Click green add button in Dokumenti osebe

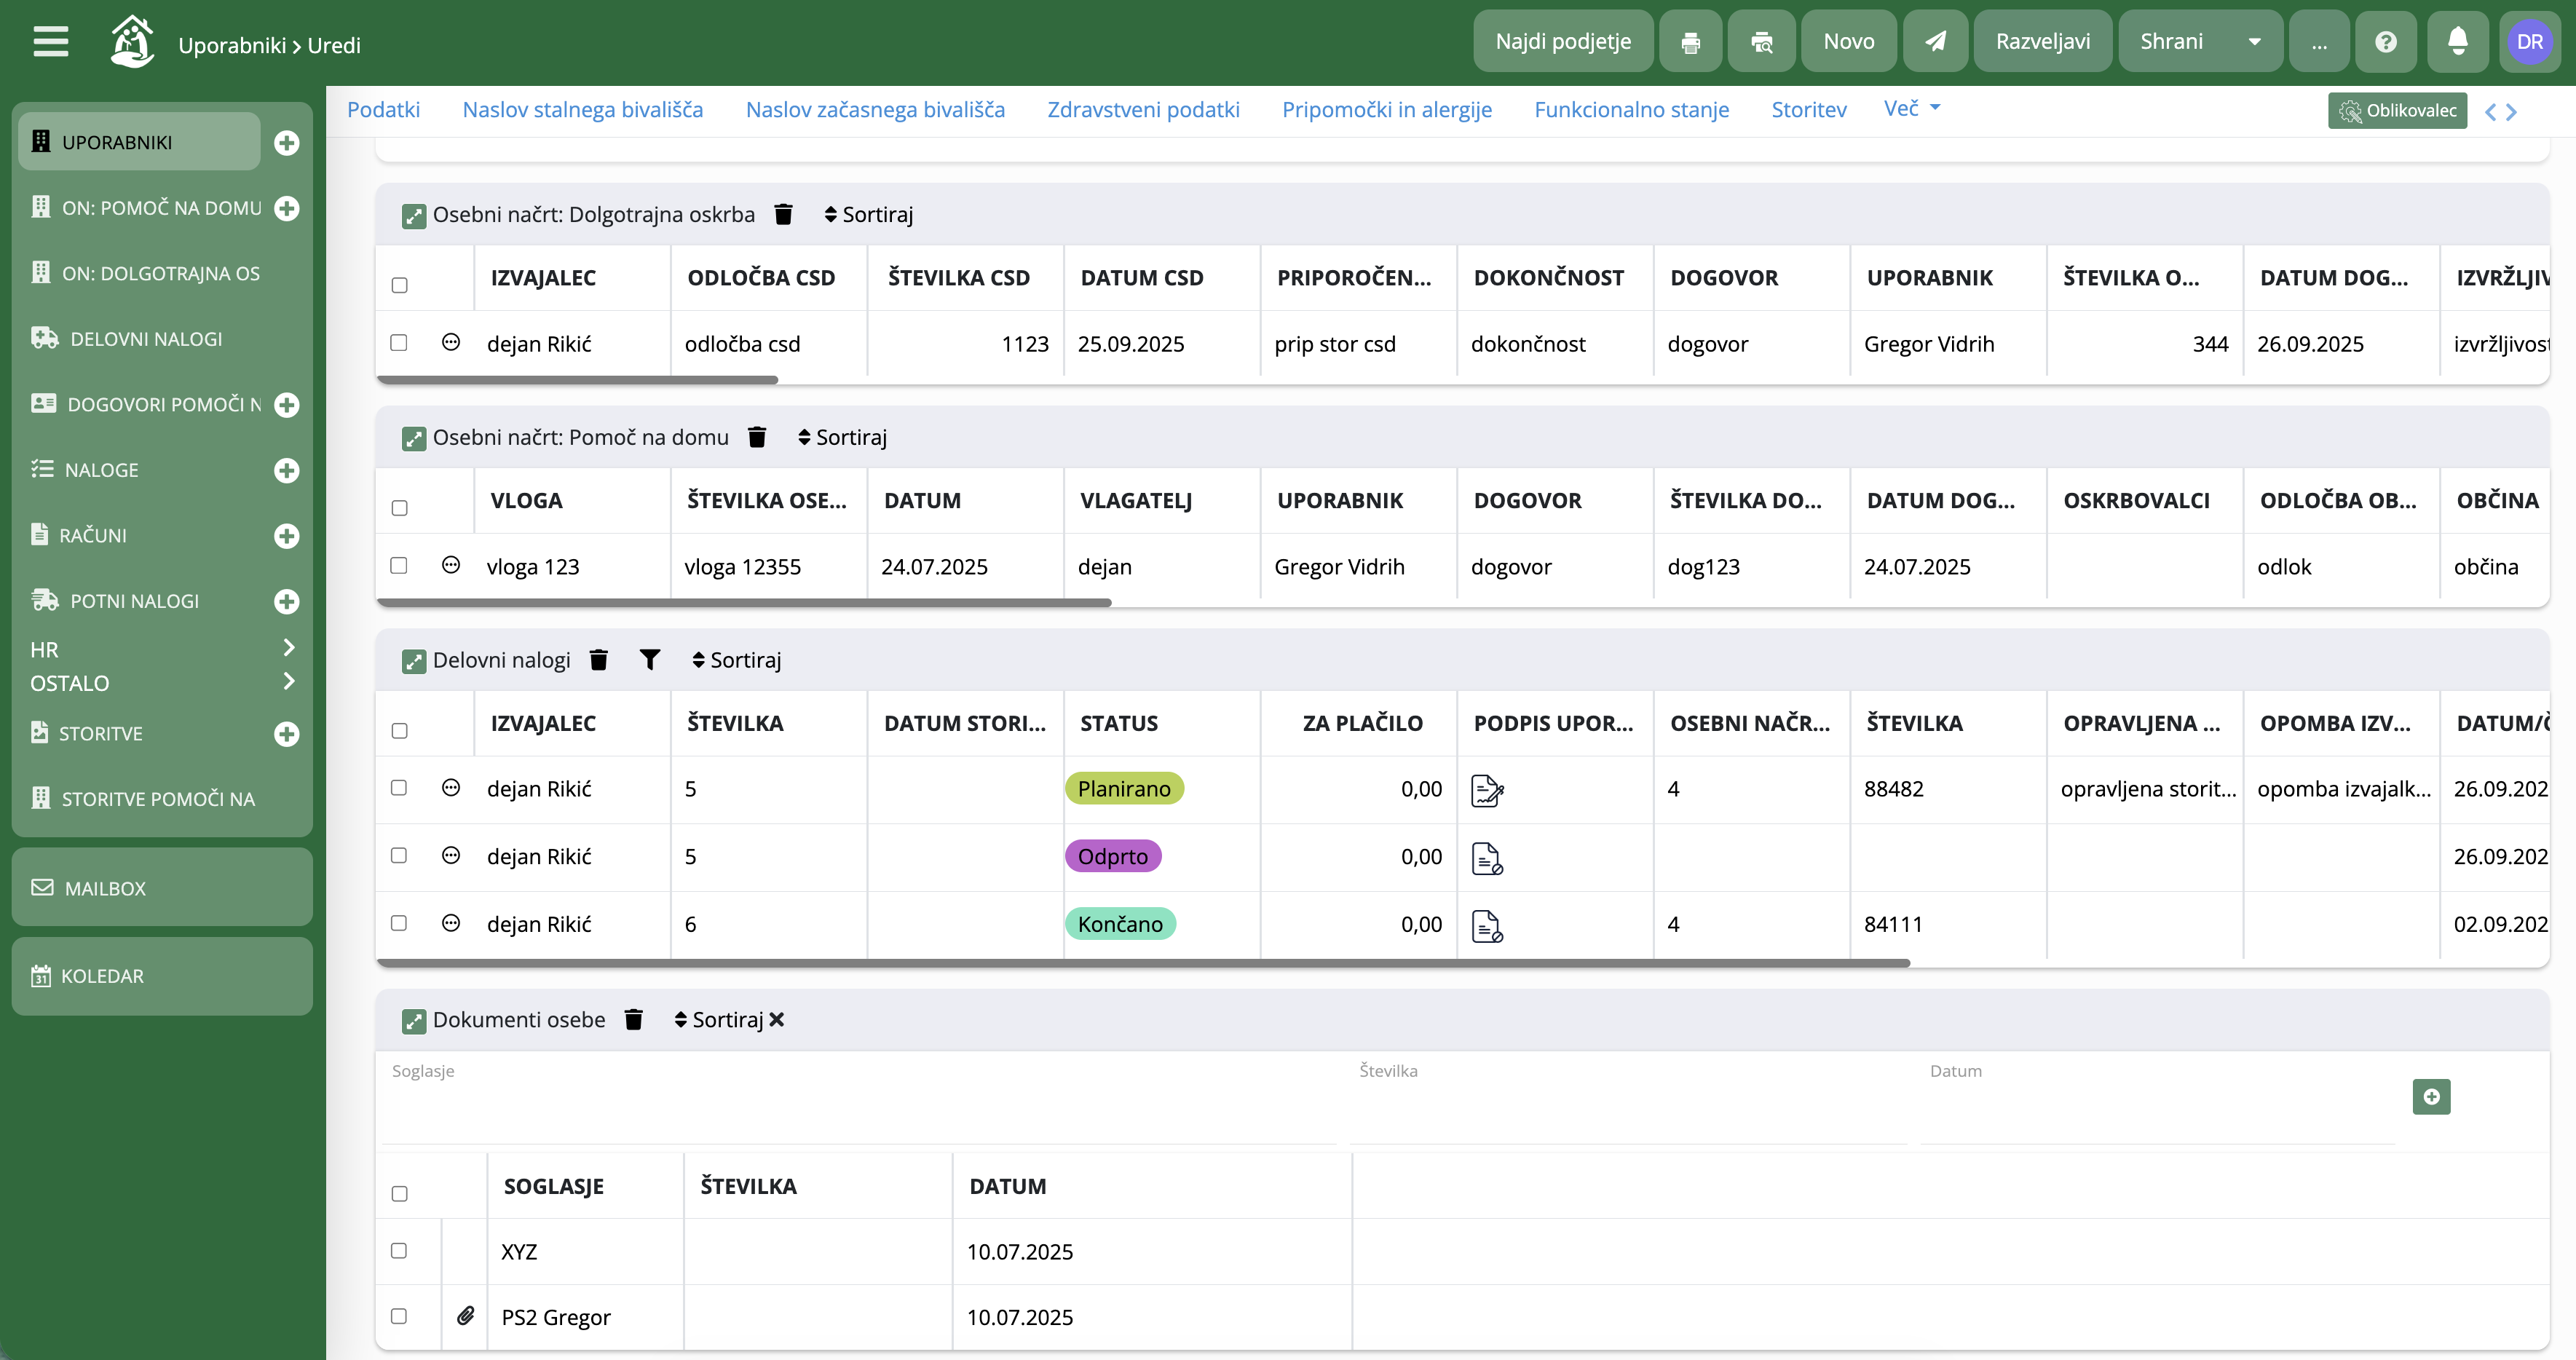point(2431,1097)
